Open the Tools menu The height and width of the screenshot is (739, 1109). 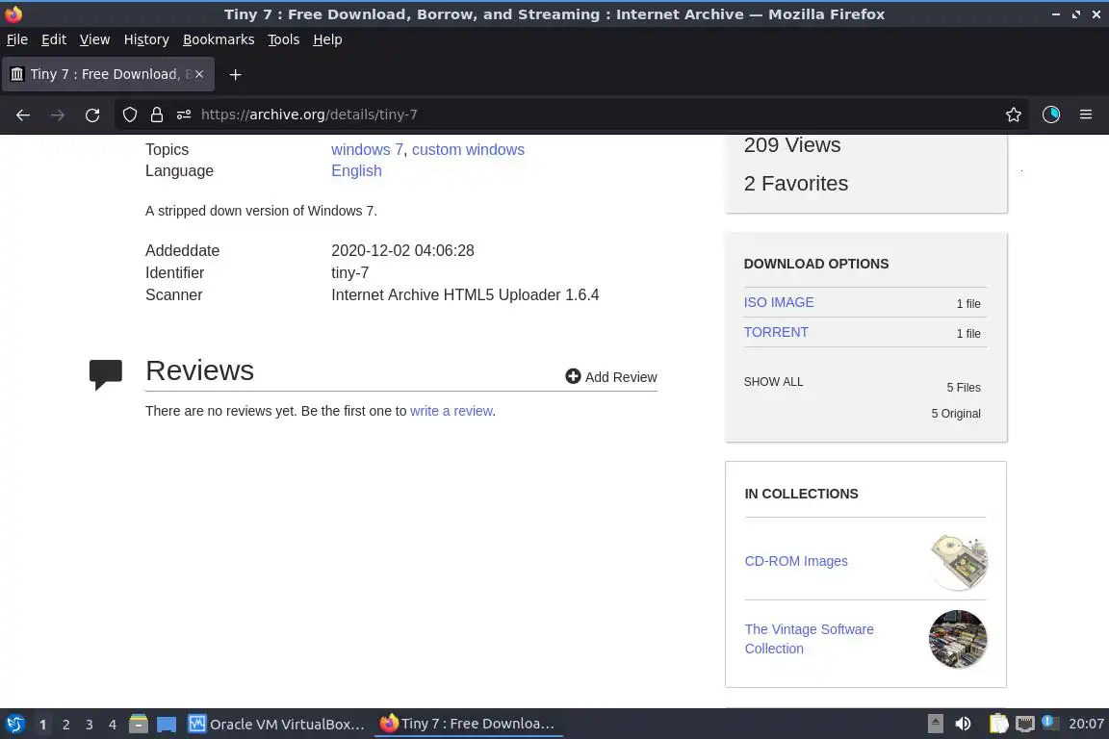point(284,39)
